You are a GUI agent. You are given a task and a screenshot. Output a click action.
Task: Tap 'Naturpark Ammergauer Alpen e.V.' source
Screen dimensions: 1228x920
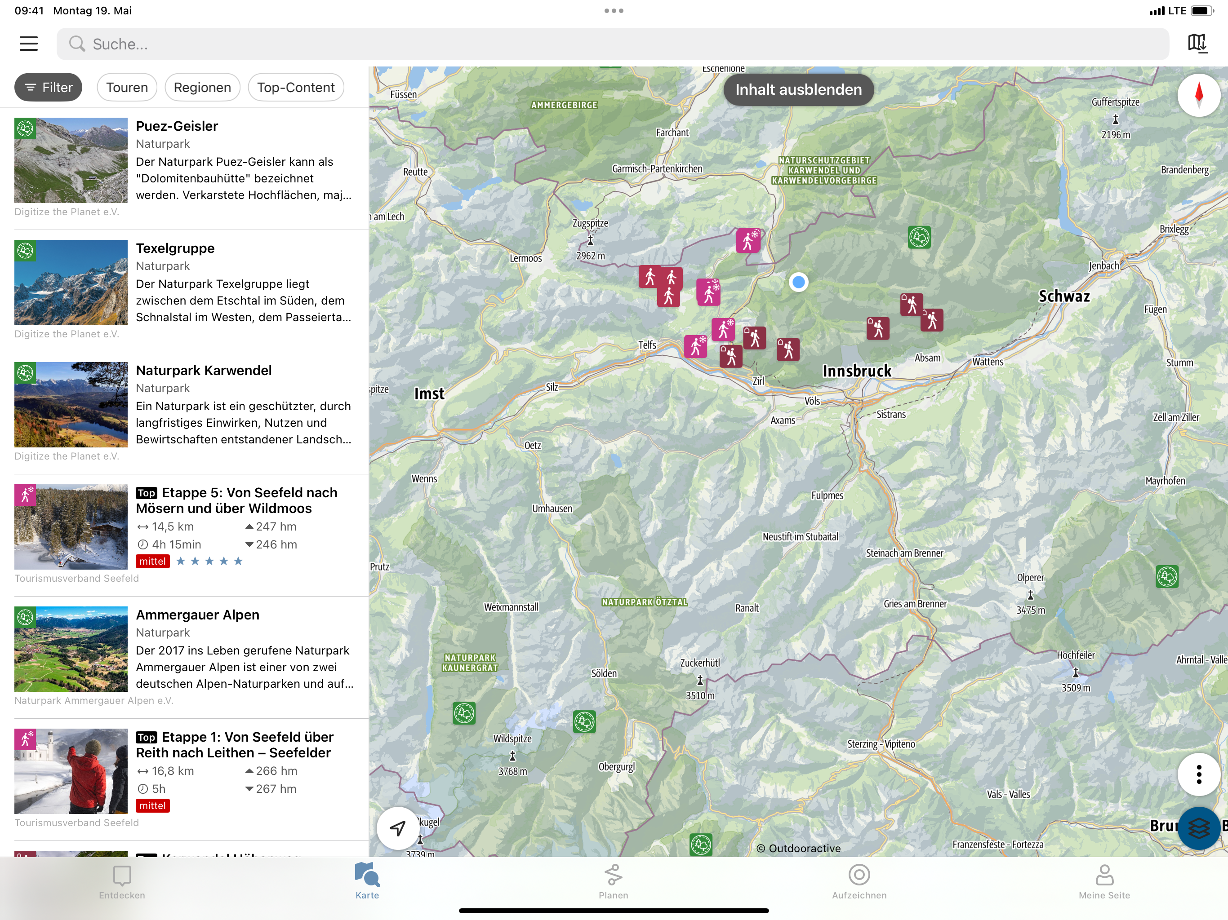point(94,700)
